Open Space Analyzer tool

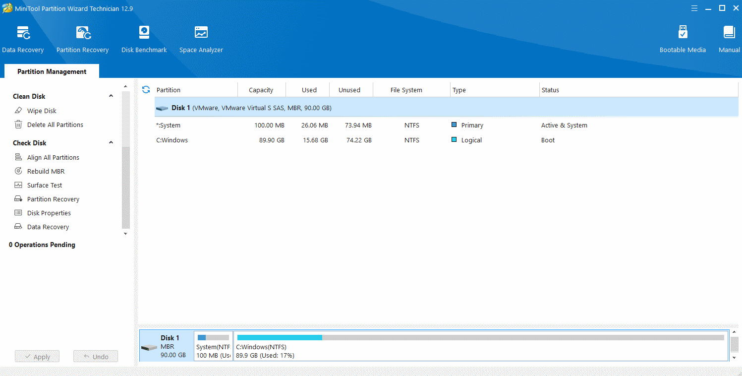click(201, 39)
